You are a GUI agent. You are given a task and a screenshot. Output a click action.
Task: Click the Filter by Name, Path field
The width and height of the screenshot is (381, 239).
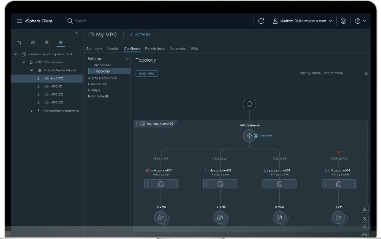327,73
